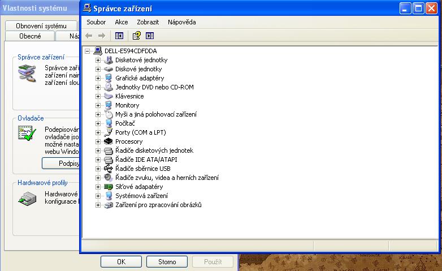Click Device Manager icon in Vlastnosti systému panel

27,73
